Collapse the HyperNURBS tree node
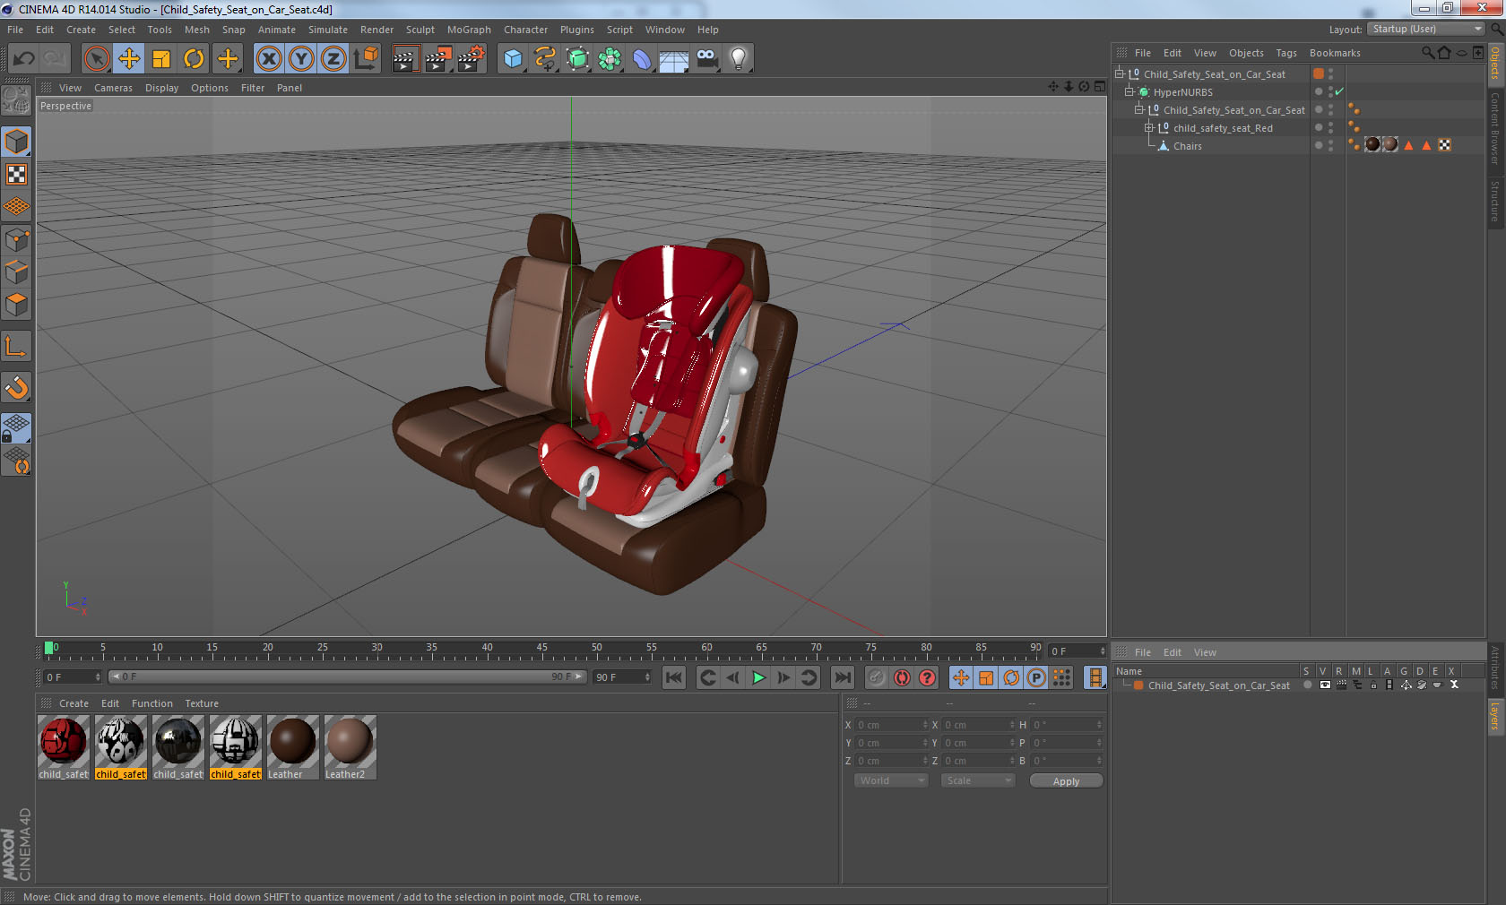This screenshot has height=905, width=1506. 1129,92
